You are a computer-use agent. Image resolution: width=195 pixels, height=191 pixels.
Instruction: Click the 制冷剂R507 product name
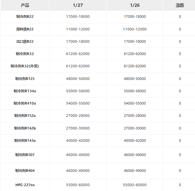[x=25, y=155]
